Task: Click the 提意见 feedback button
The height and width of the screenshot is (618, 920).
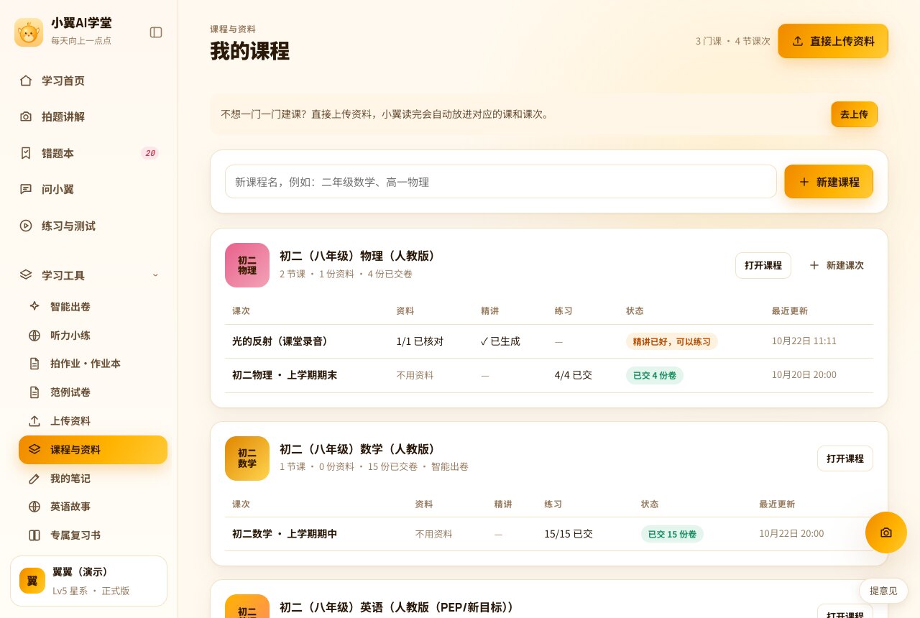Action: pyautogui.click(x=883, y=591)
